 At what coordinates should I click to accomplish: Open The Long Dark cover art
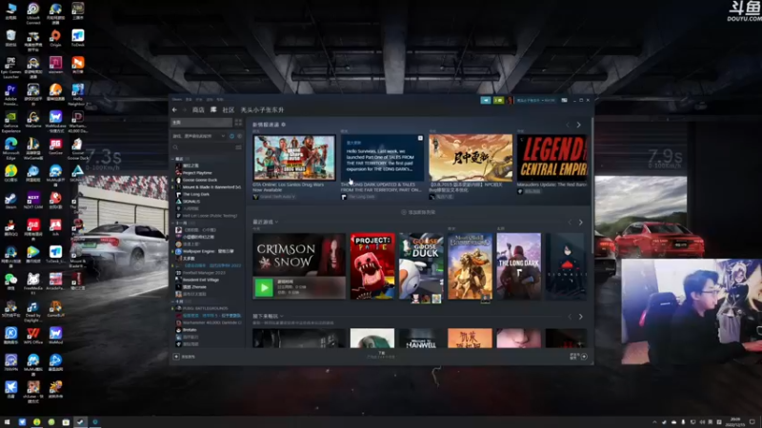coord(518,266)
